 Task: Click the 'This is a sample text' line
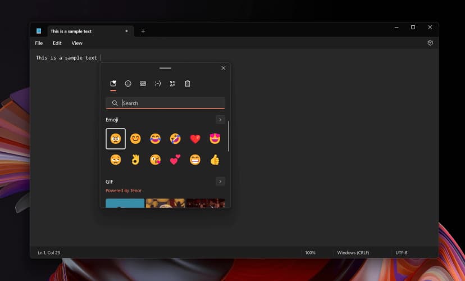pos(66,57)
